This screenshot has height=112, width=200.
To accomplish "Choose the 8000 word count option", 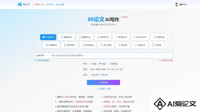I will tap(103, 69).
